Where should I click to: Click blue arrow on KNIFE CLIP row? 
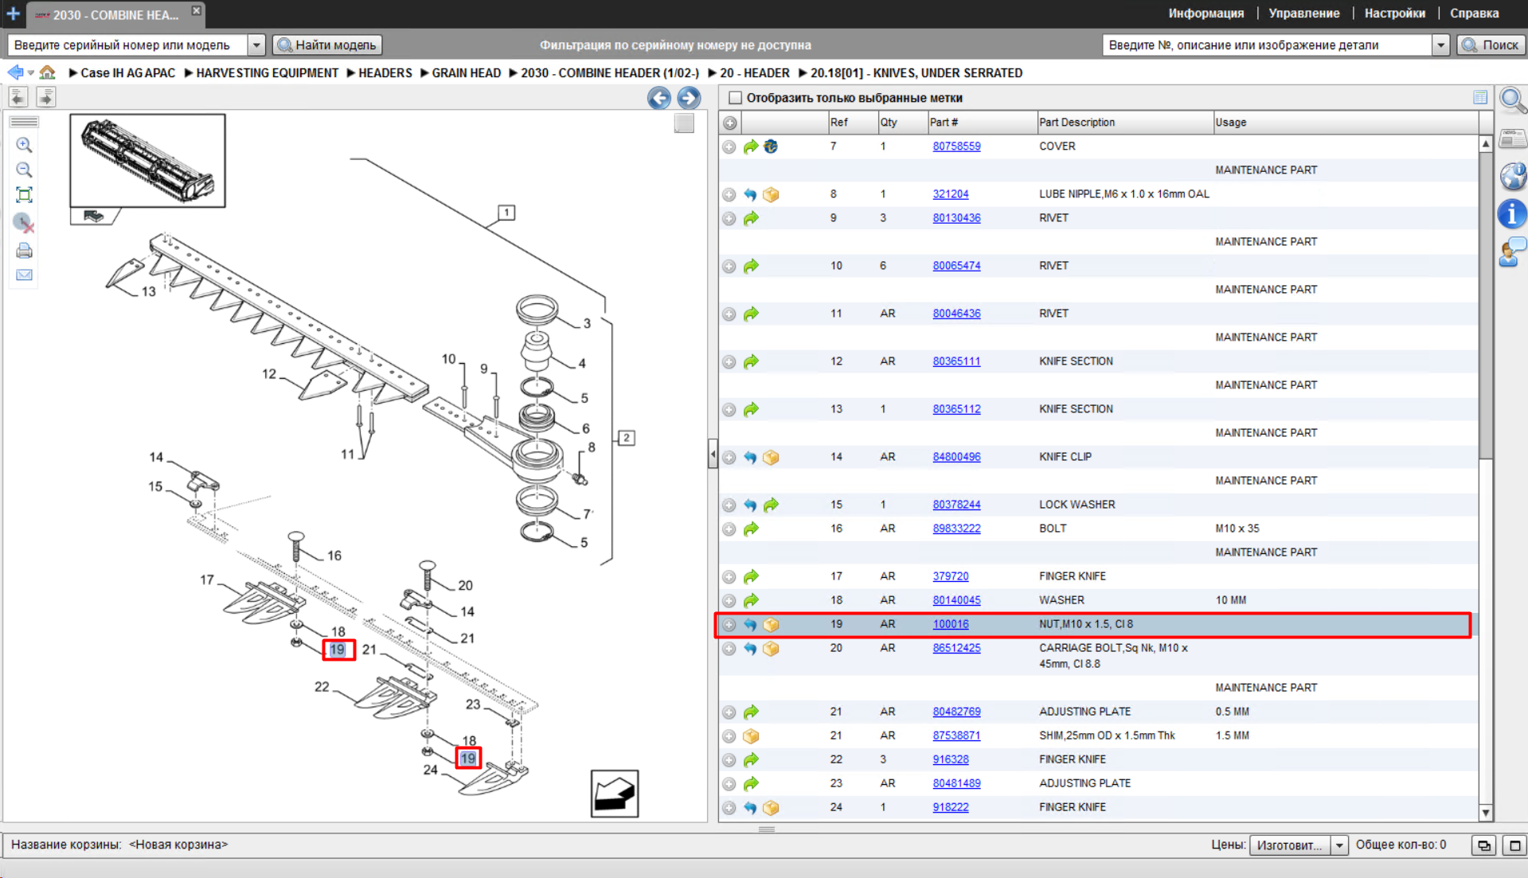pyautogui.click(x=750, y=457)
